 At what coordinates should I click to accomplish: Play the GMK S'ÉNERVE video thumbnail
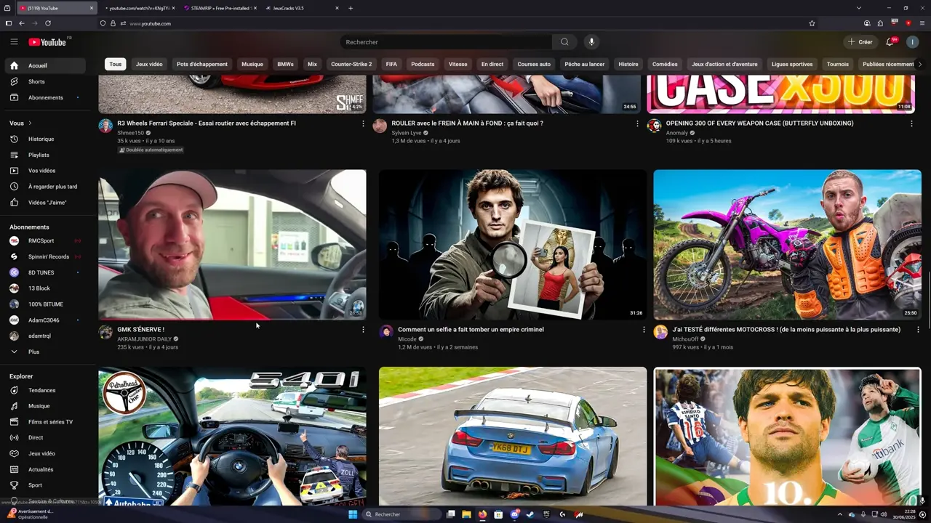[232, 245]
